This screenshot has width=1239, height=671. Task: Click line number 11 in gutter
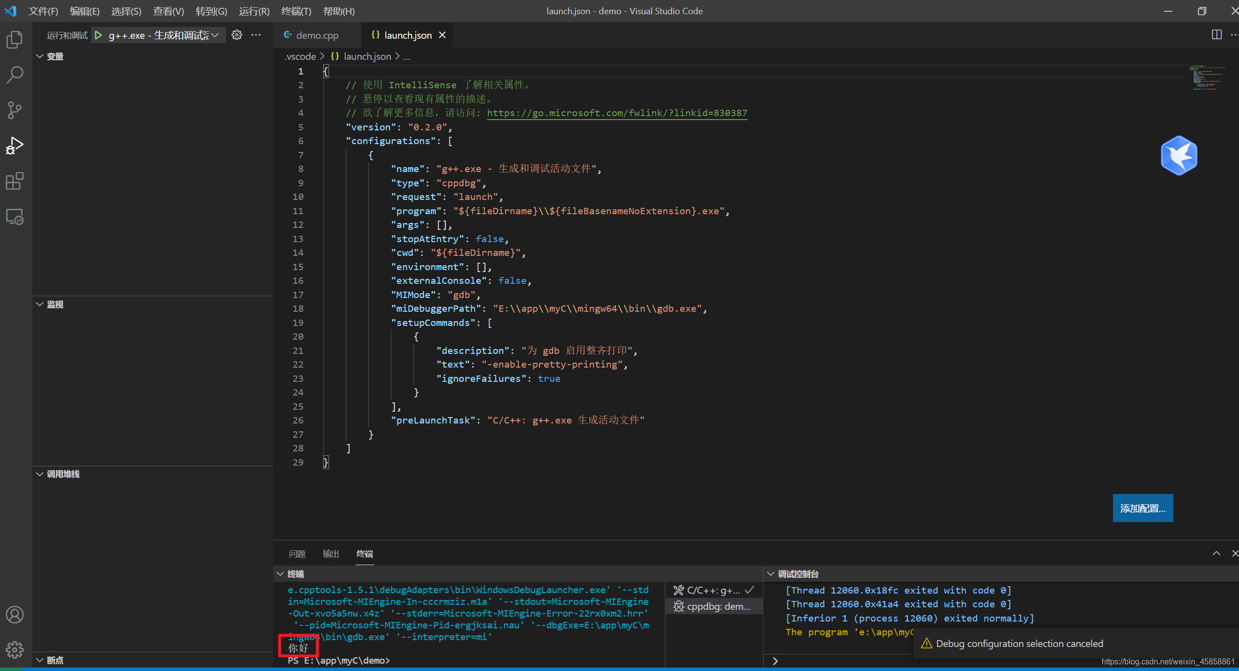point(298,211)
